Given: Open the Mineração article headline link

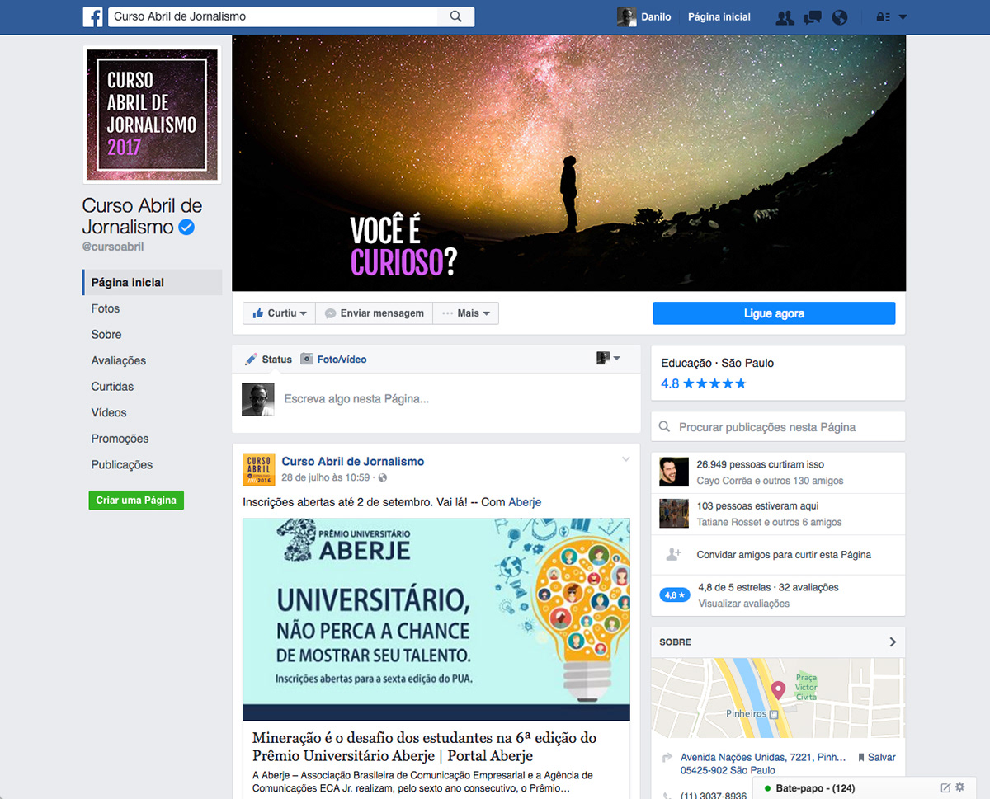Looking at the screenshot, I should pyautogui.click(x=425, y=746).
